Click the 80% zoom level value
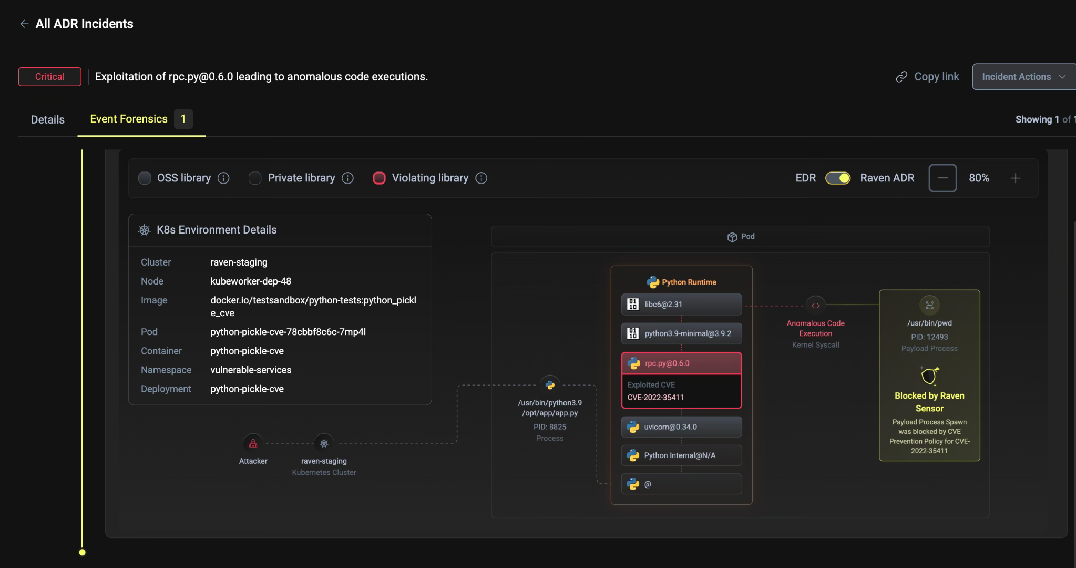This screenshot has height=568, width=1076. [979, 178]
